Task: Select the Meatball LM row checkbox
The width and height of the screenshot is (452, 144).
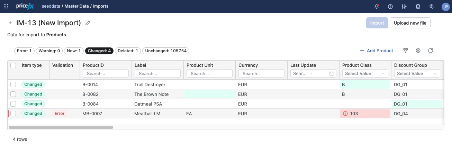Action: pos(13,114)
